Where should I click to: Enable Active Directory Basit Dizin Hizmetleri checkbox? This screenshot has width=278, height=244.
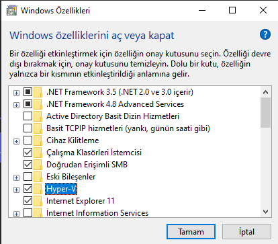click(28, 116)
